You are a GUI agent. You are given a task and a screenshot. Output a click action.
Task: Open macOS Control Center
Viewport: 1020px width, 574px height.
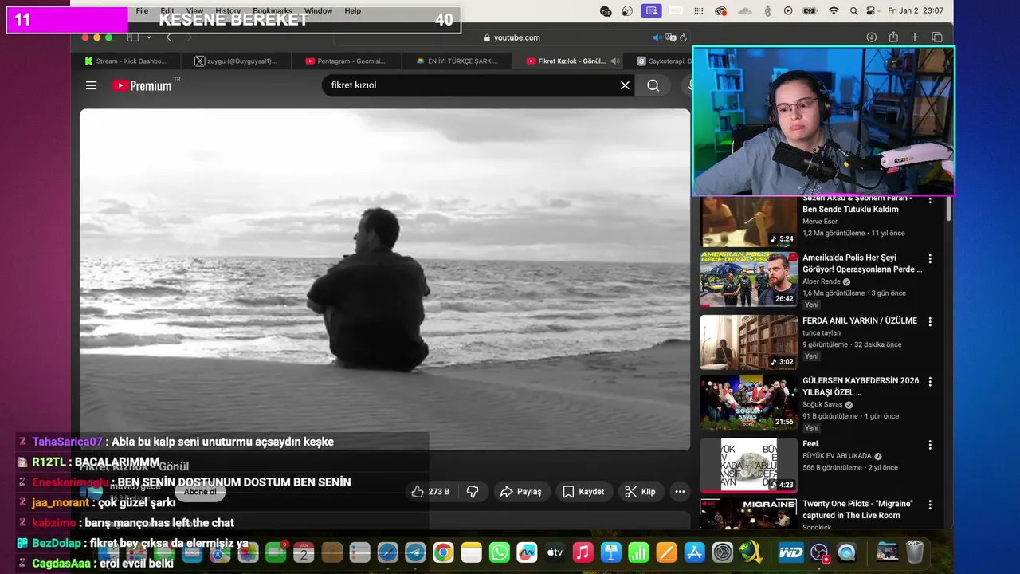click(x=870, y=11)
